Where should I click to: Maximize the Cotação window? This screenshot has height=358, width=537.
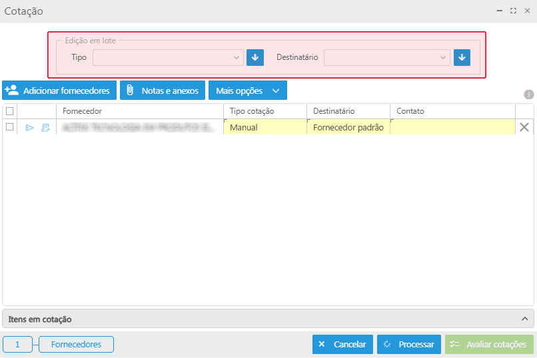click(513, 11)
